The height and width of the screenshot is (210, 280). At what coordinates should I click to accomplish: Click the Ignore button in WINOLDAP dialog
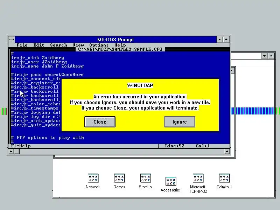[180, 122]
